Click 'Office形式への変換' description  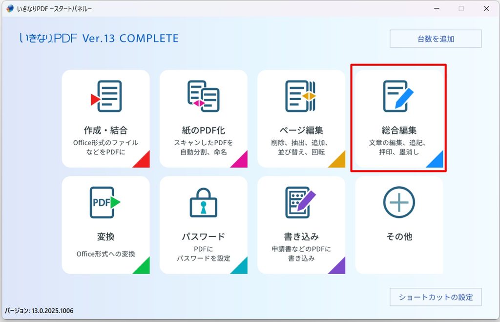[x=105, y=254]
